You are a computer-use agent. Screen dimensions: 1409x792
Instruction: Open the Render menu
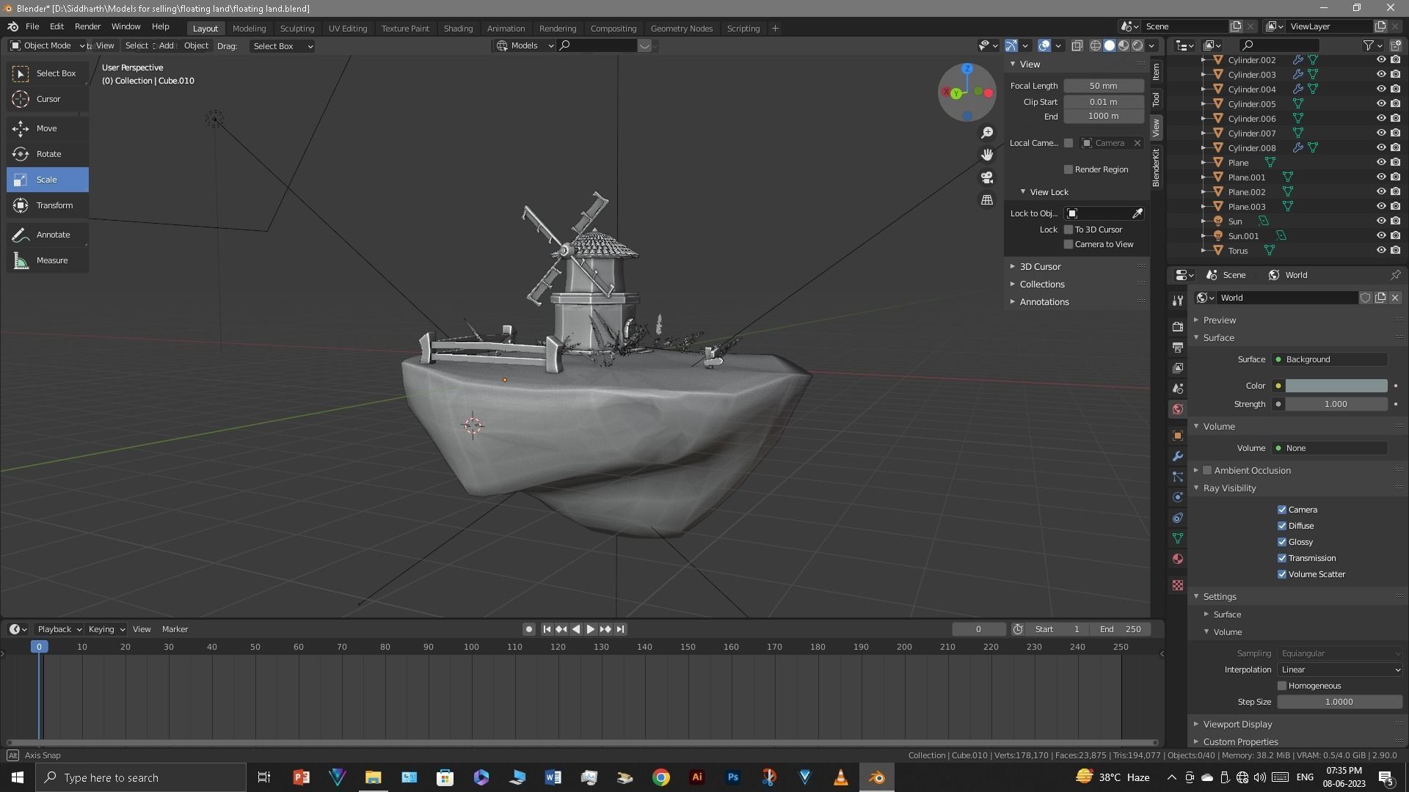[87, 26]
